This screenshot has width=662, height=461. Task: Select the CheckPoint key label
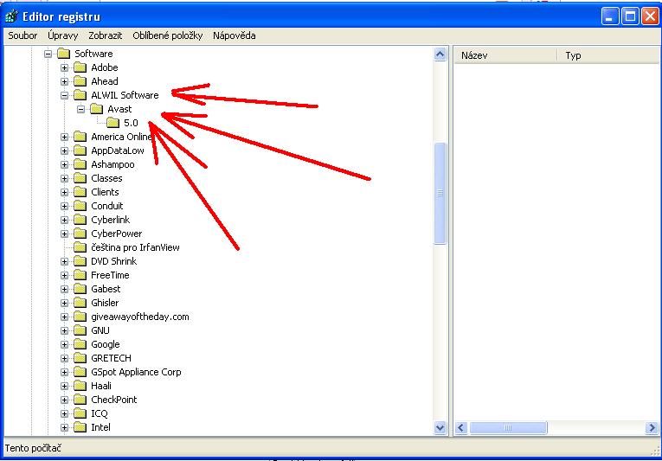pyautogui.click(x=114, y=400)
